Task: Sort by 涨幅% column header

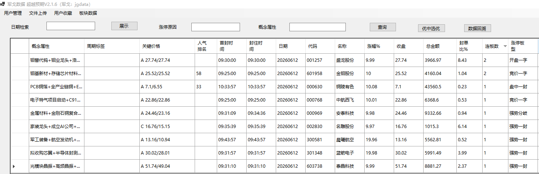Action: (x=379, y=46)
